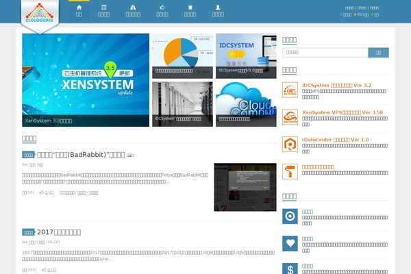Click the XenSystem VPS product icon
The height and width of the screenshot is (274, 411).
tap(290, 117)
